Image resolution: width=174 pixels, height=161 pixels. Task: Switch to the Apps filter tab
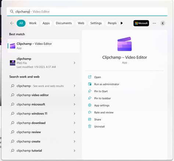[x=46, y=23]
